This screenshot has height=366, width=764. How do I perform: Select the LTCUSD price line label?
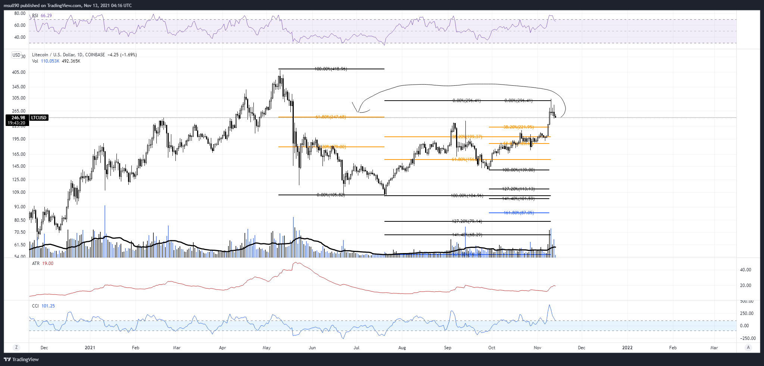point(39,118)
